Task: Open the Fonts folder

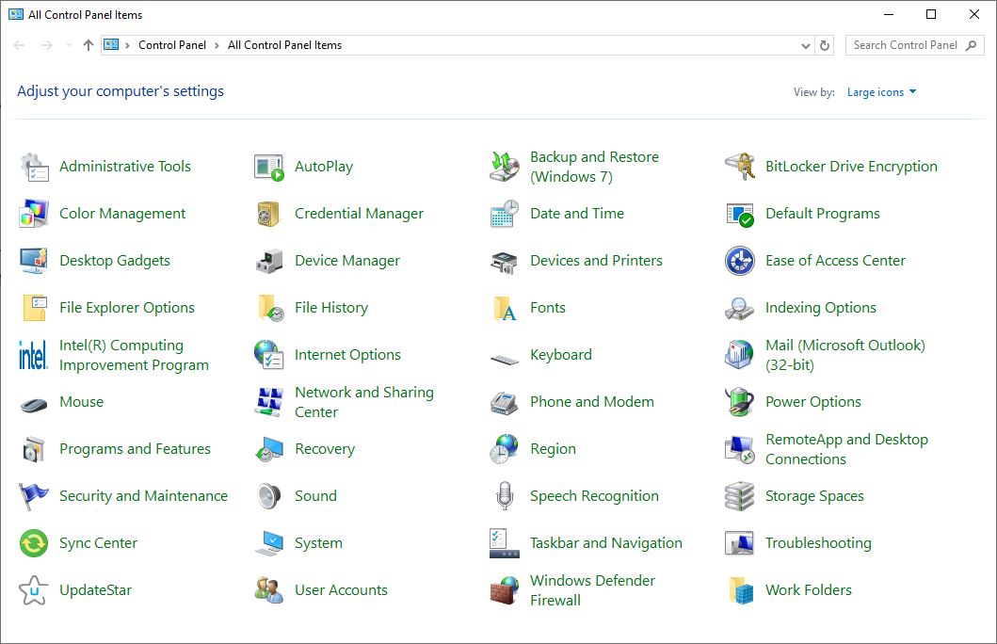Action: [x=549, y=307]
